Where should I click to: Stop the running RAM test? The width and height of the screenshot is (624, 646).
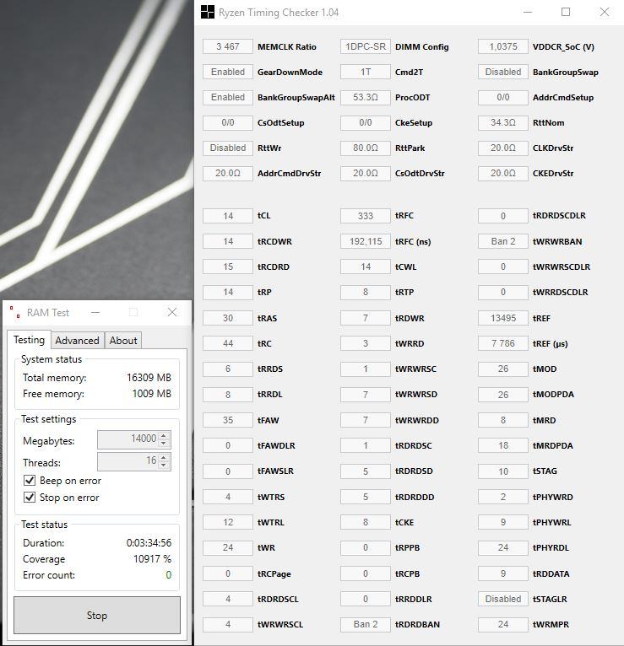[x=97, y=615]
